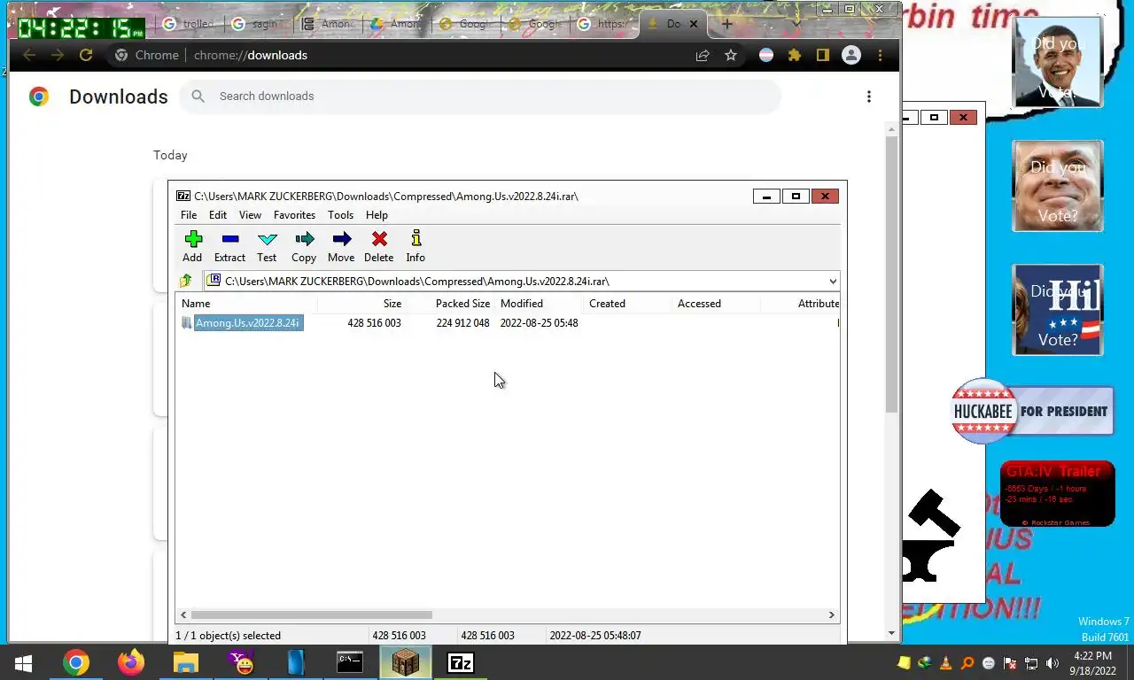
Task: Click the Hillary 'Did you Vote?' gadget
Action: click(1058, 310)
